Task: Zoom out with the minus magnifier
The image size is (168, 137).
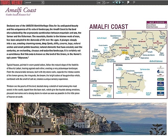Action: (x=128, y=3)
